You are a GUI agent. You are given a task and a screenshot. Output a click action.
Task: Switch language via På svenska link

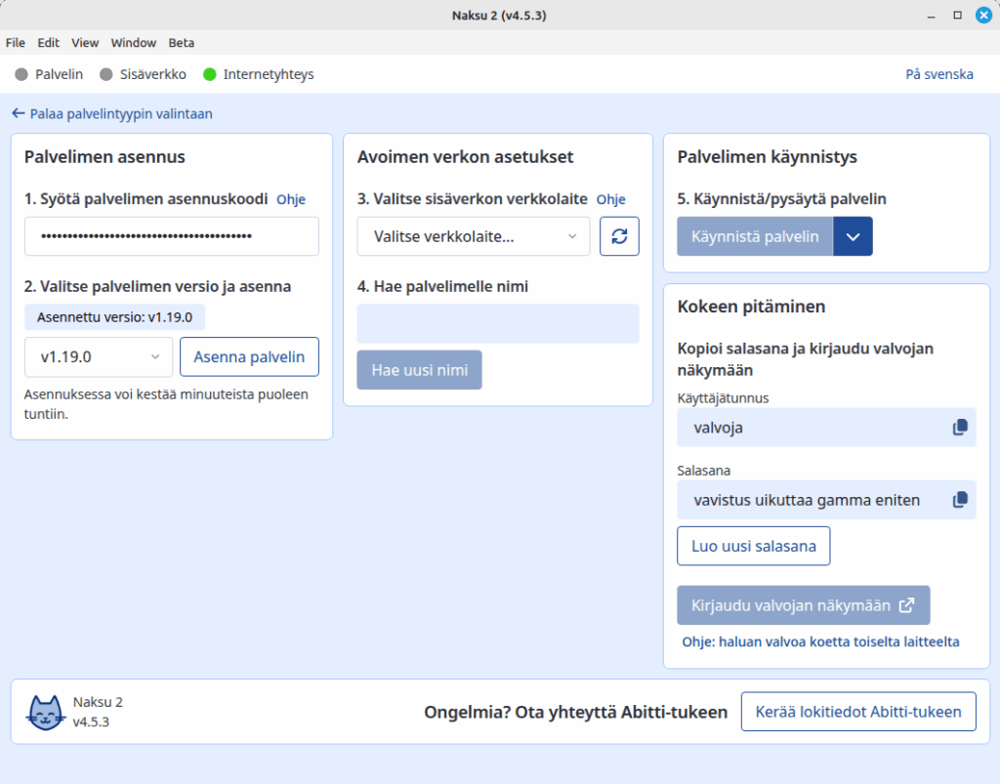938,73
